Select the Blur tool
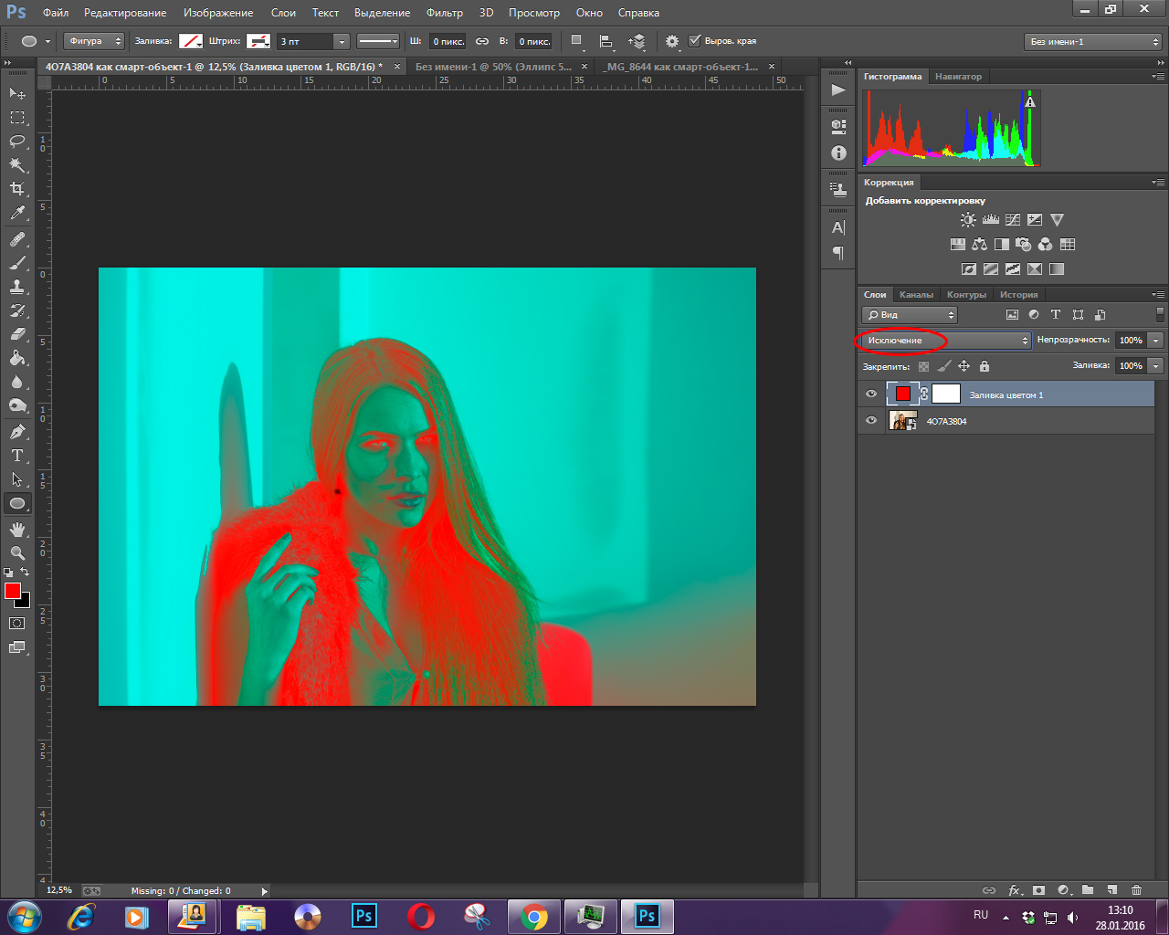The image size is (1169, 935). pos(17,382)
